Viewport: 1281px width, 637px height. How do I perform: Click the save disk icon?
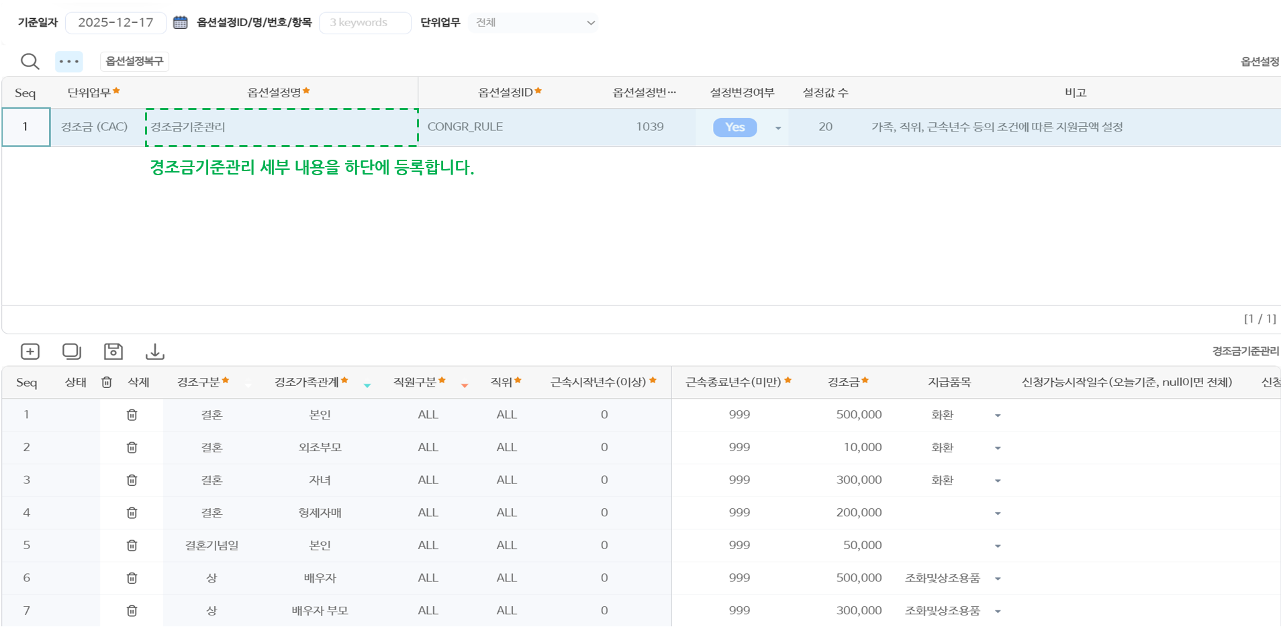pos(113,351)
